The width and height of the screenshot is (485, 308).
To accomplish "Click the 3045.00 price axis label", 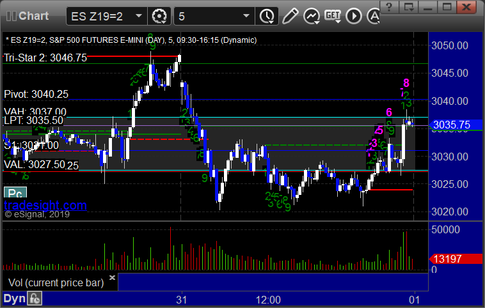I will 450,73.
